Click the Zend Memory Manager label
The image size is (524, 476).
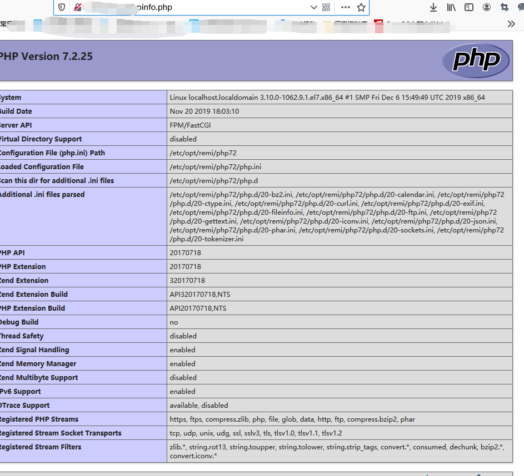point(38,364)
